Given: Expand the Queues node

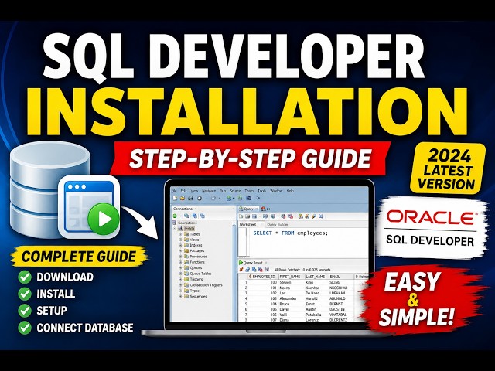Looking at the screenshot, I should click(x=180, y=268).
